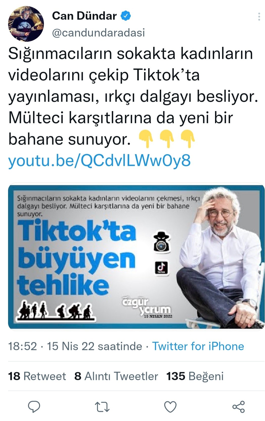The image size is (265, 421).
Task: Open Can Dündar's profile picture
Action: 26,24
